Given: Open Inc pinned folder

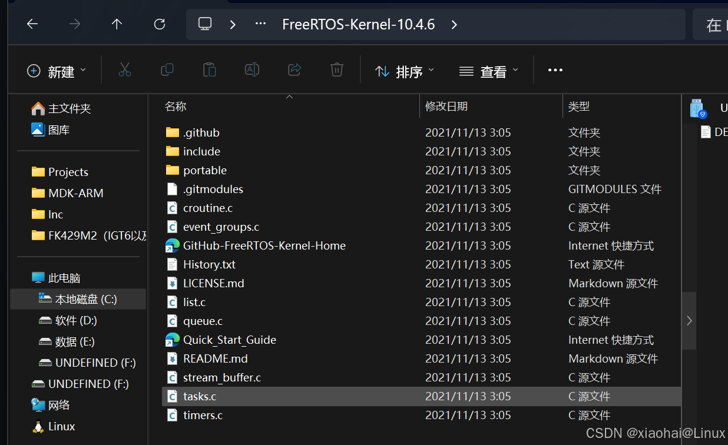Looking at the screenshot, I should (x=47, y=214).
